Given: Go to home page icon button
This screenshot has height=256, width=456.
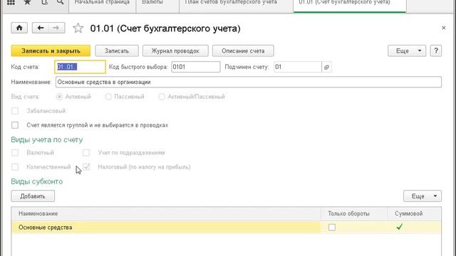Looking at the screenshot, I should coord(19,28).
